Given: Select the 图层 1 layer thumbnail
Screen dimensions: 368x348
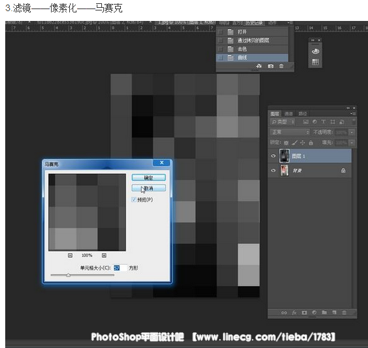Looking at the screenshot, I should point(284,156).
